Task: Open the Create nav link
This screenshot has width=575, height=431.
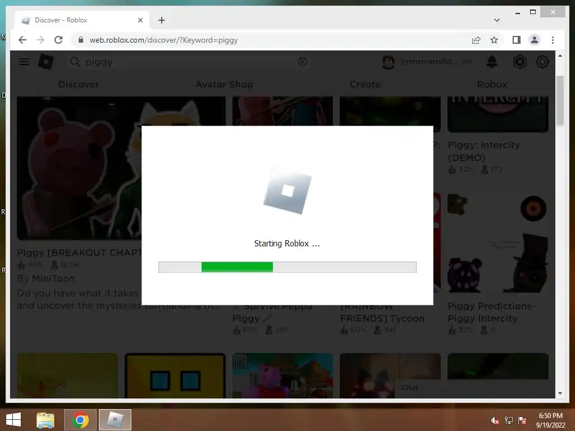Action: click(365, 84)
